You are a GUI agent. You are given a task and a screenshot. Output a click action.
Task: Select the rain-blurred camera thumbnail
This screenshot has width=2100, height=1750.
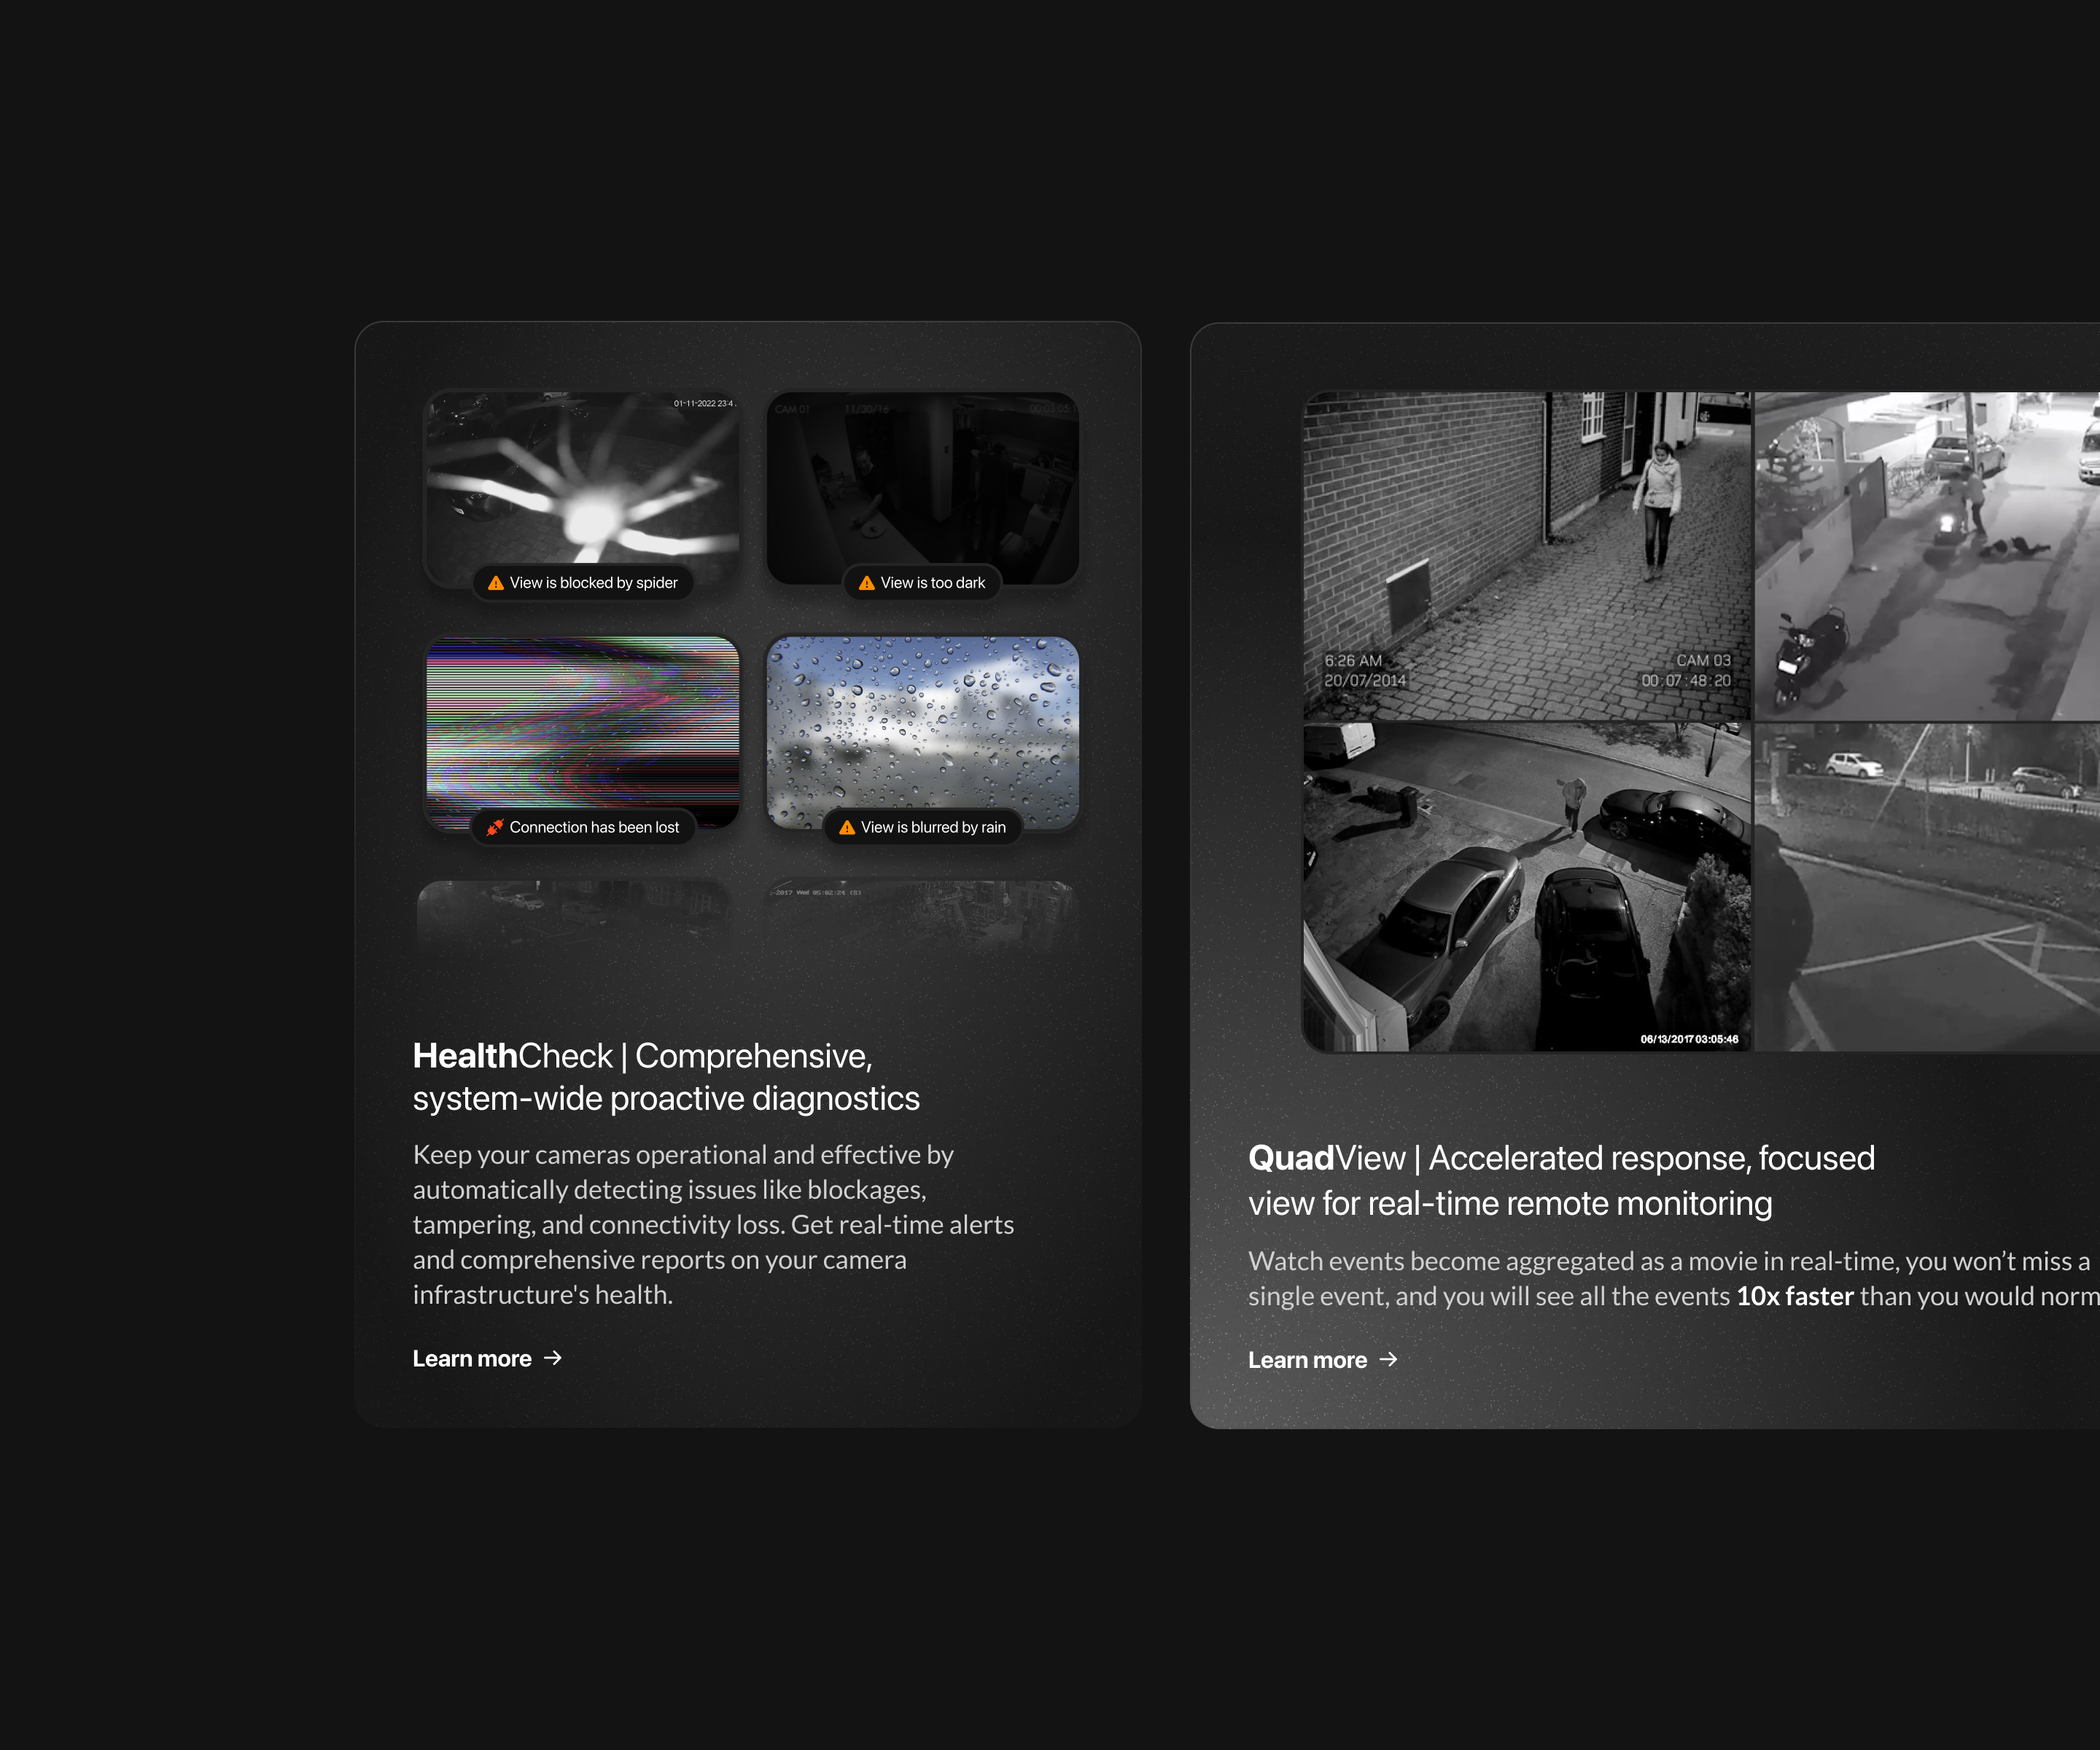[x=923, y=732]
